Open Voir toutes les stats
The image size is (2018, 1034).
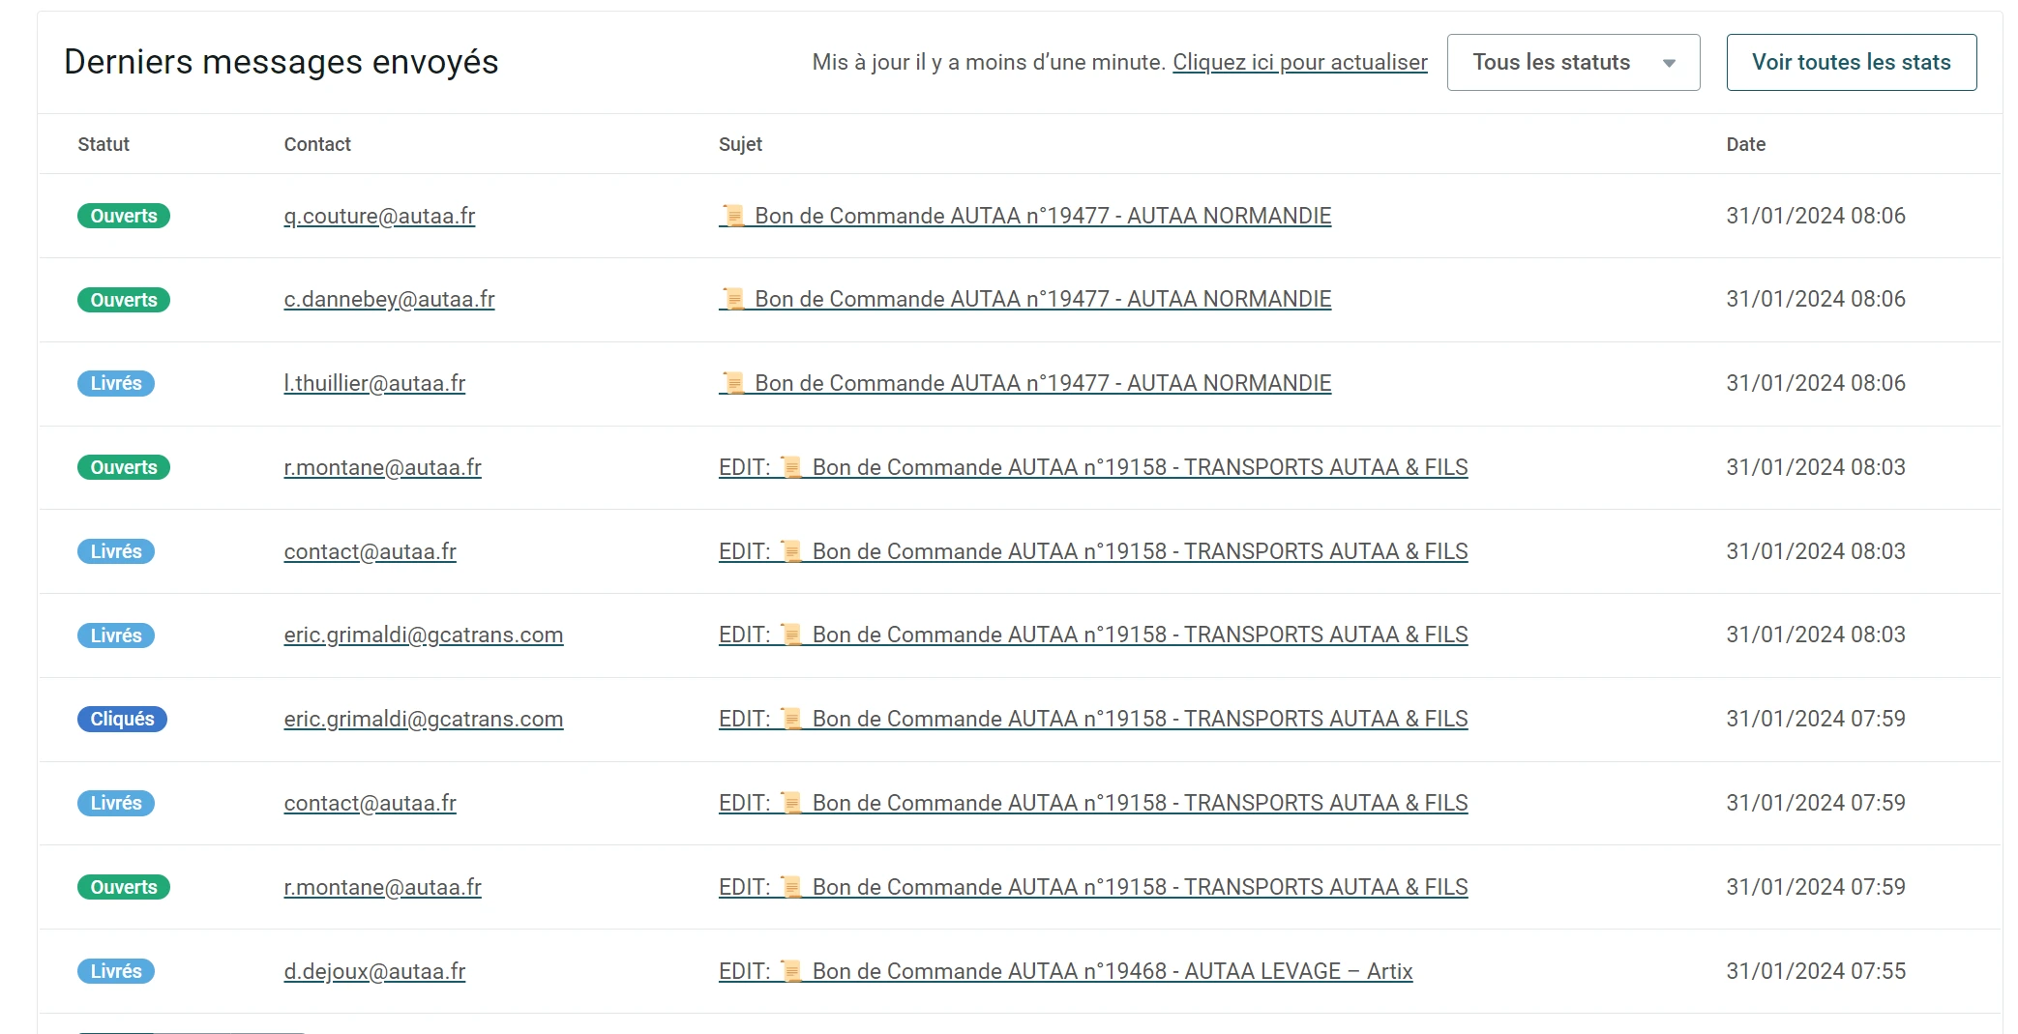(1851, 62)
